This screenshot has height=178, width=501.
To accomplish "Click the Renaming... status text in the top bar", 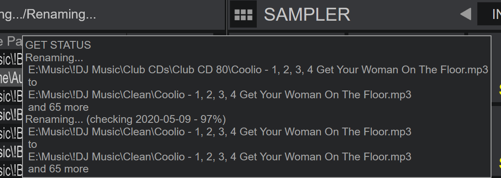I will click(x=48, y=14).
